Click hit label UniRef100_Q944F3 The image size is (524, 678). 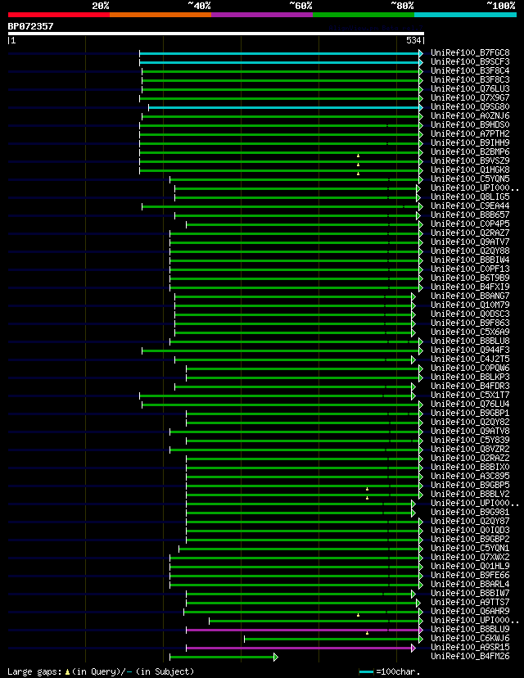470,350
